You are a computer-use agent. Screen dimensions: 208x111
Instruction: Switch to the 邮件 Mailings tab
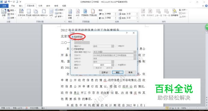pos(48,6)
